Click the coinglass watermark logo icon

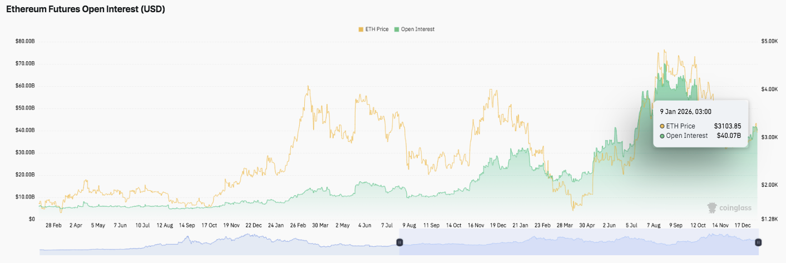pos(711,207)
